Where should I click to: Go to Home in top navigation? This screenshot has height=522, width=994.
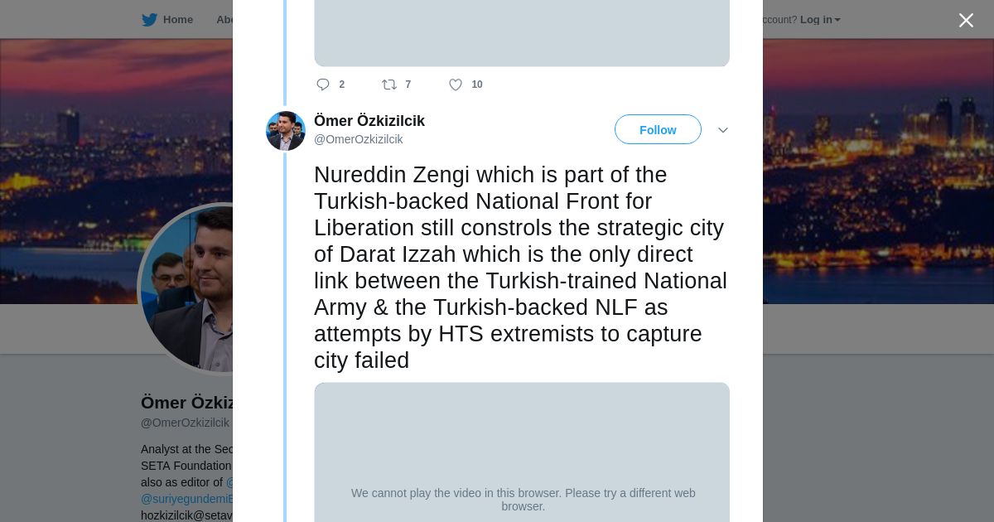(177, 20)
